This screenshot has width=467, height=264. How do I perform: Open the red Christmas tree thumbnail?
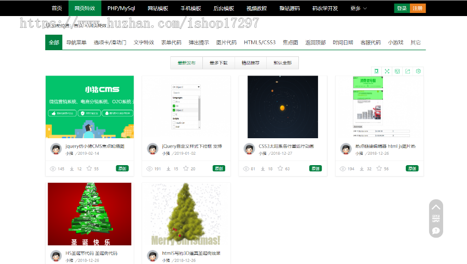pos(89,214)
